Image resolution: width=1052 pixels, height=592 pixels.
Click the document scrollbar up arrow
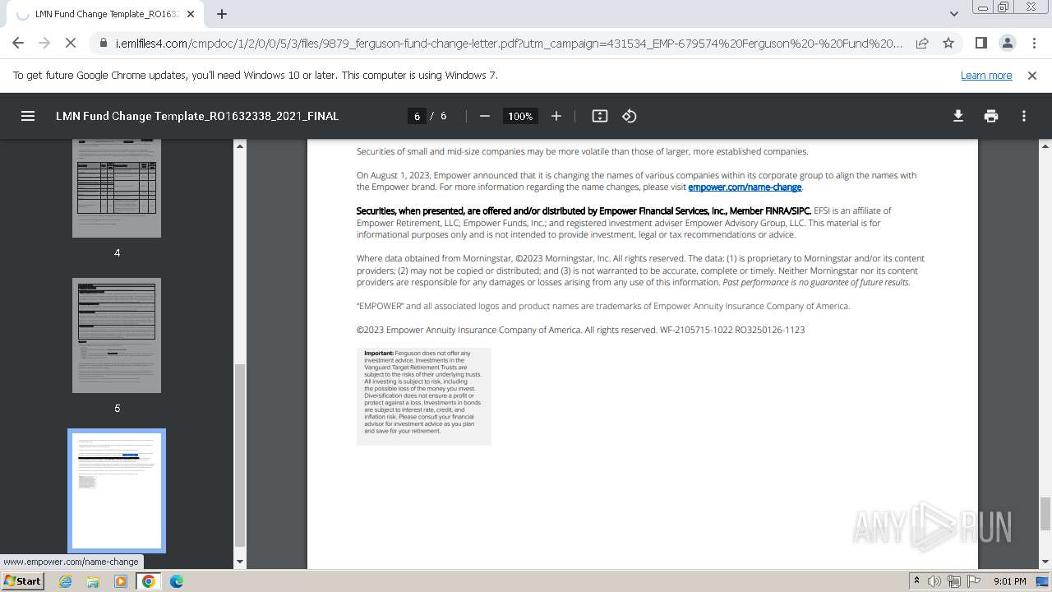(1045, 146)
